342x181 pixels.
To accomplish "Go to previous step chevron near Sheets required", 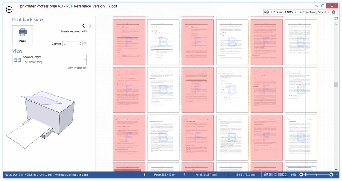I will [x=83, y=26].
